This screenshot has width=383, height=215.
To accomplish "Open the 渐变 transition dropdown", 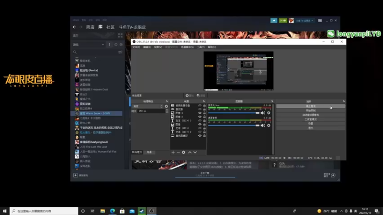I will [x=147, y=106].
